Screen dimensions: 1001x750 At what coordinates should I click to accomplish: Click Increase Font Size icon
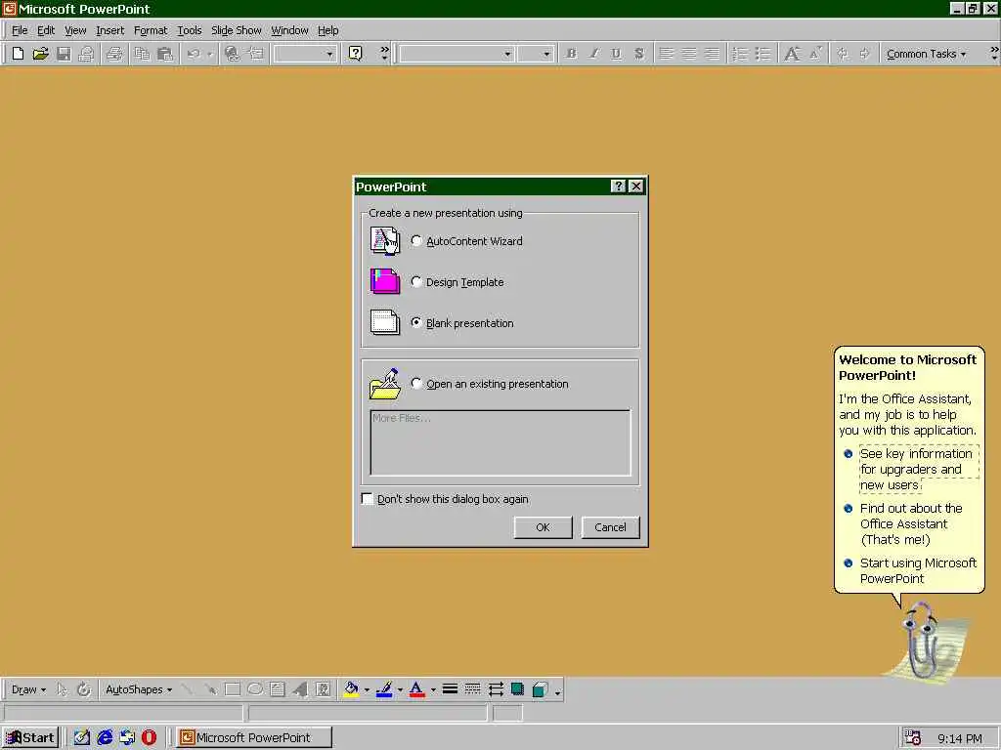point(792,54)
